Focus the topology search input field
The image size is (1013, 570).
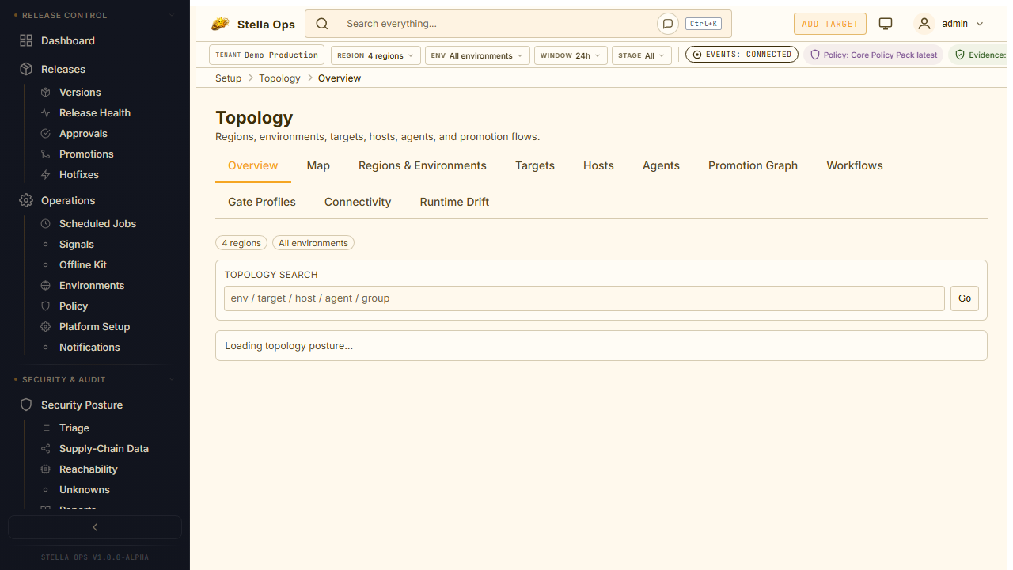point(583,298)
